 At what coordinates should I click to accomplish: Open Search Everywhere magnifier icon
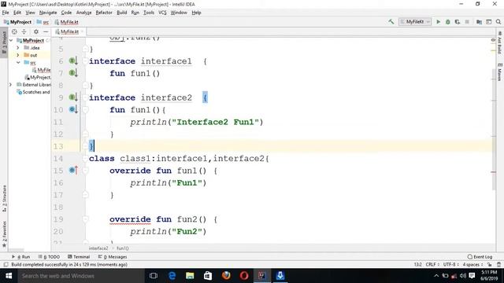[x=498, y=22]
